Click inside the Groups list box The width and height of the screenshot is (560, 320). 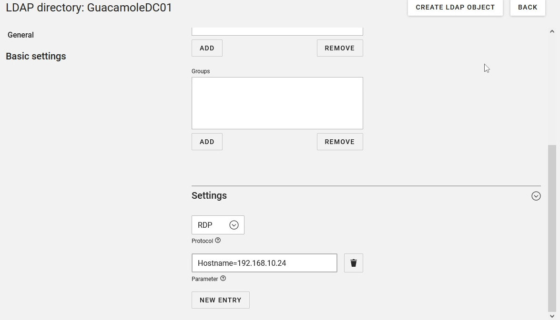tap(277, 103)
